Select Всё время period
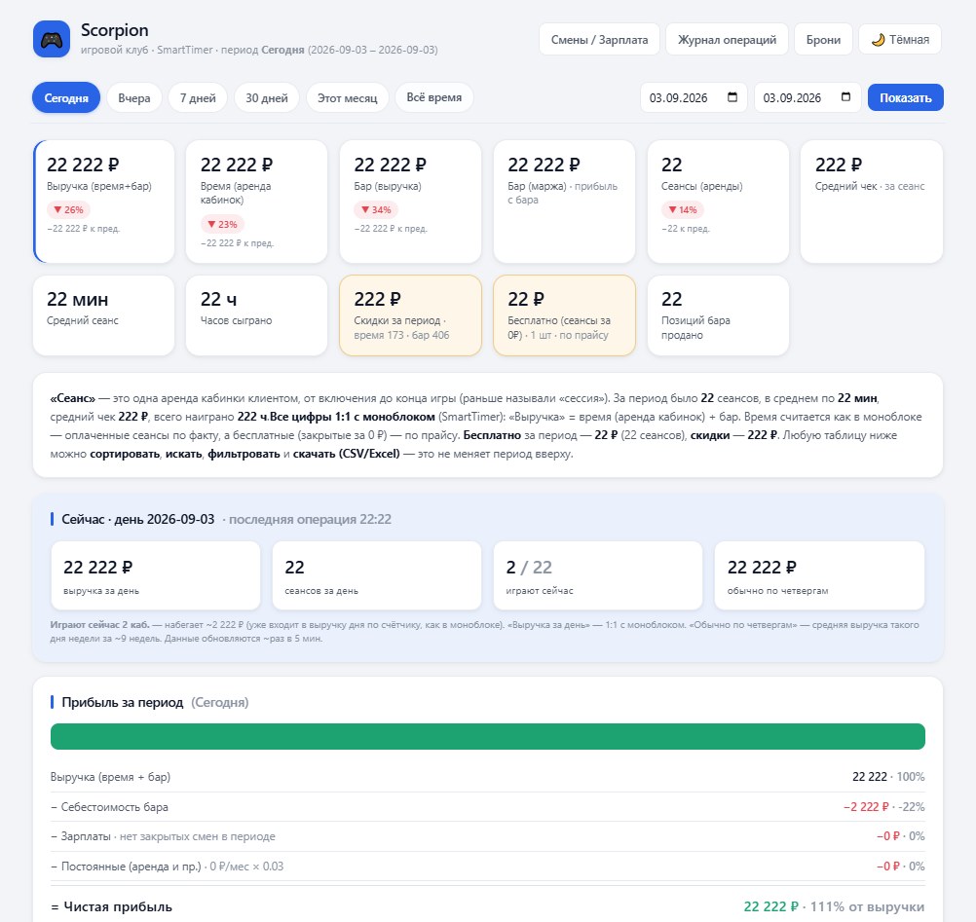Viewport: 976px width, 922px height. tap(433, 97)
